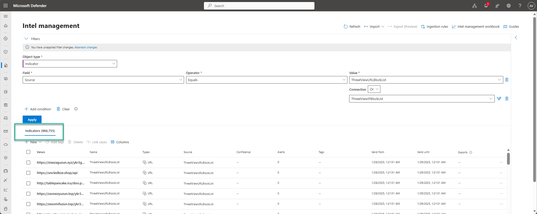Open the Object type Indicator dropdown
Screen dimensions: 537x214
point(70,64)
